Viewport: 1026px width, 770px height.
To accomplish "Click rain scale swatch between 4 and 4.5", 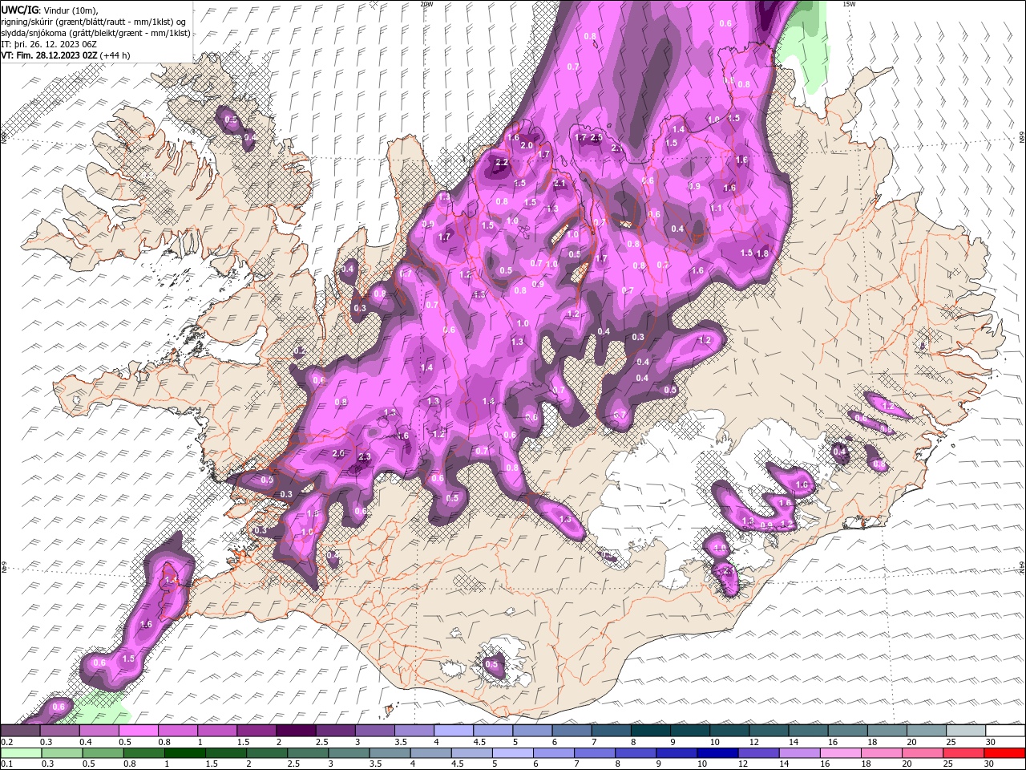I will 431,753.
